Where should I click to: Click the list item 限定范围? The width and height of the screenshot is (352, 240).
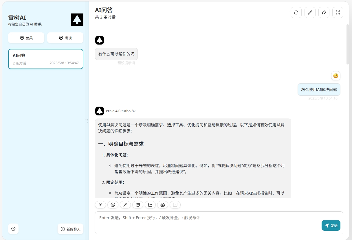coord(115,182)
